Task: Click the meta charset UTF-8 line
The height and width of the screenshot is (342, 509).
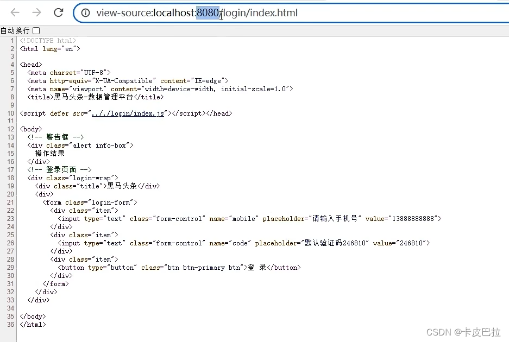Action: click(x=69, y=73)
